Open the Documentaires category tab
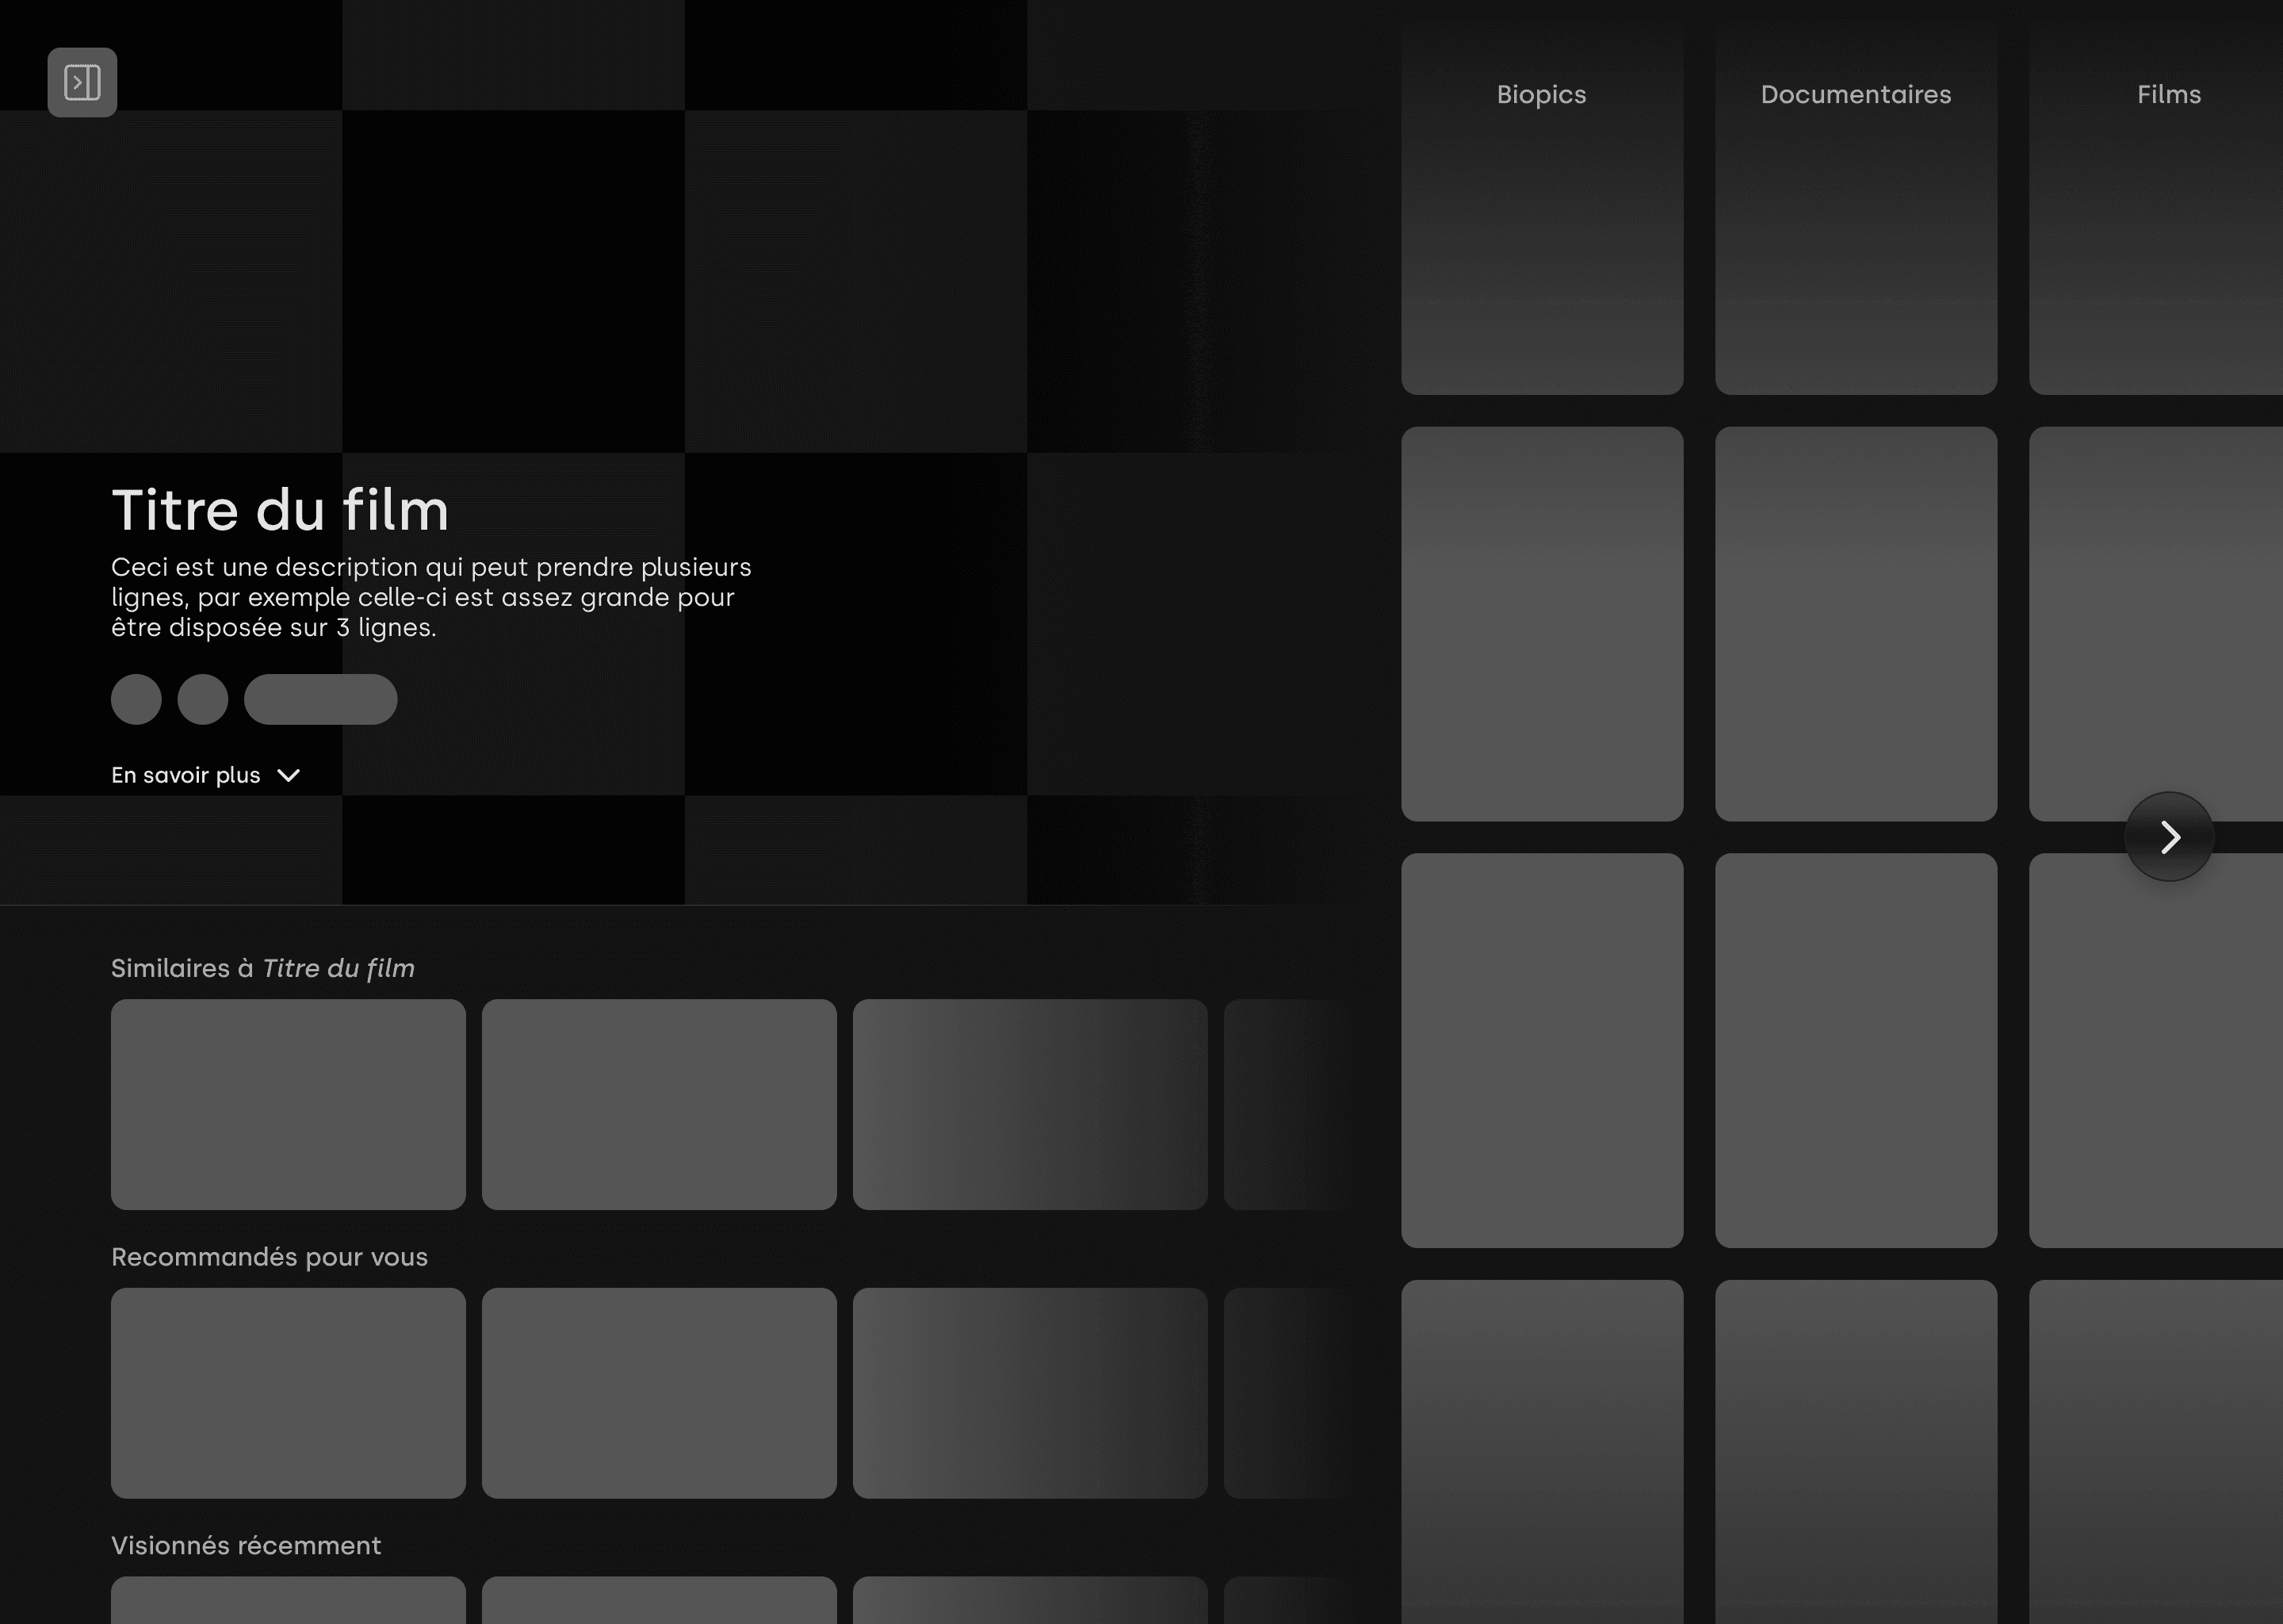Screen dimensions: 2283x1624 tap(1855, 95)
